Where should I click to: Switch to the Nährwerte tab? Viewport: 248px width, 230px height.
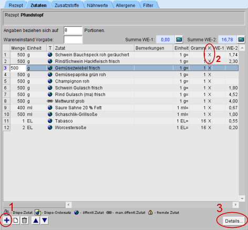pyautogui.click(x=97, y=5)
